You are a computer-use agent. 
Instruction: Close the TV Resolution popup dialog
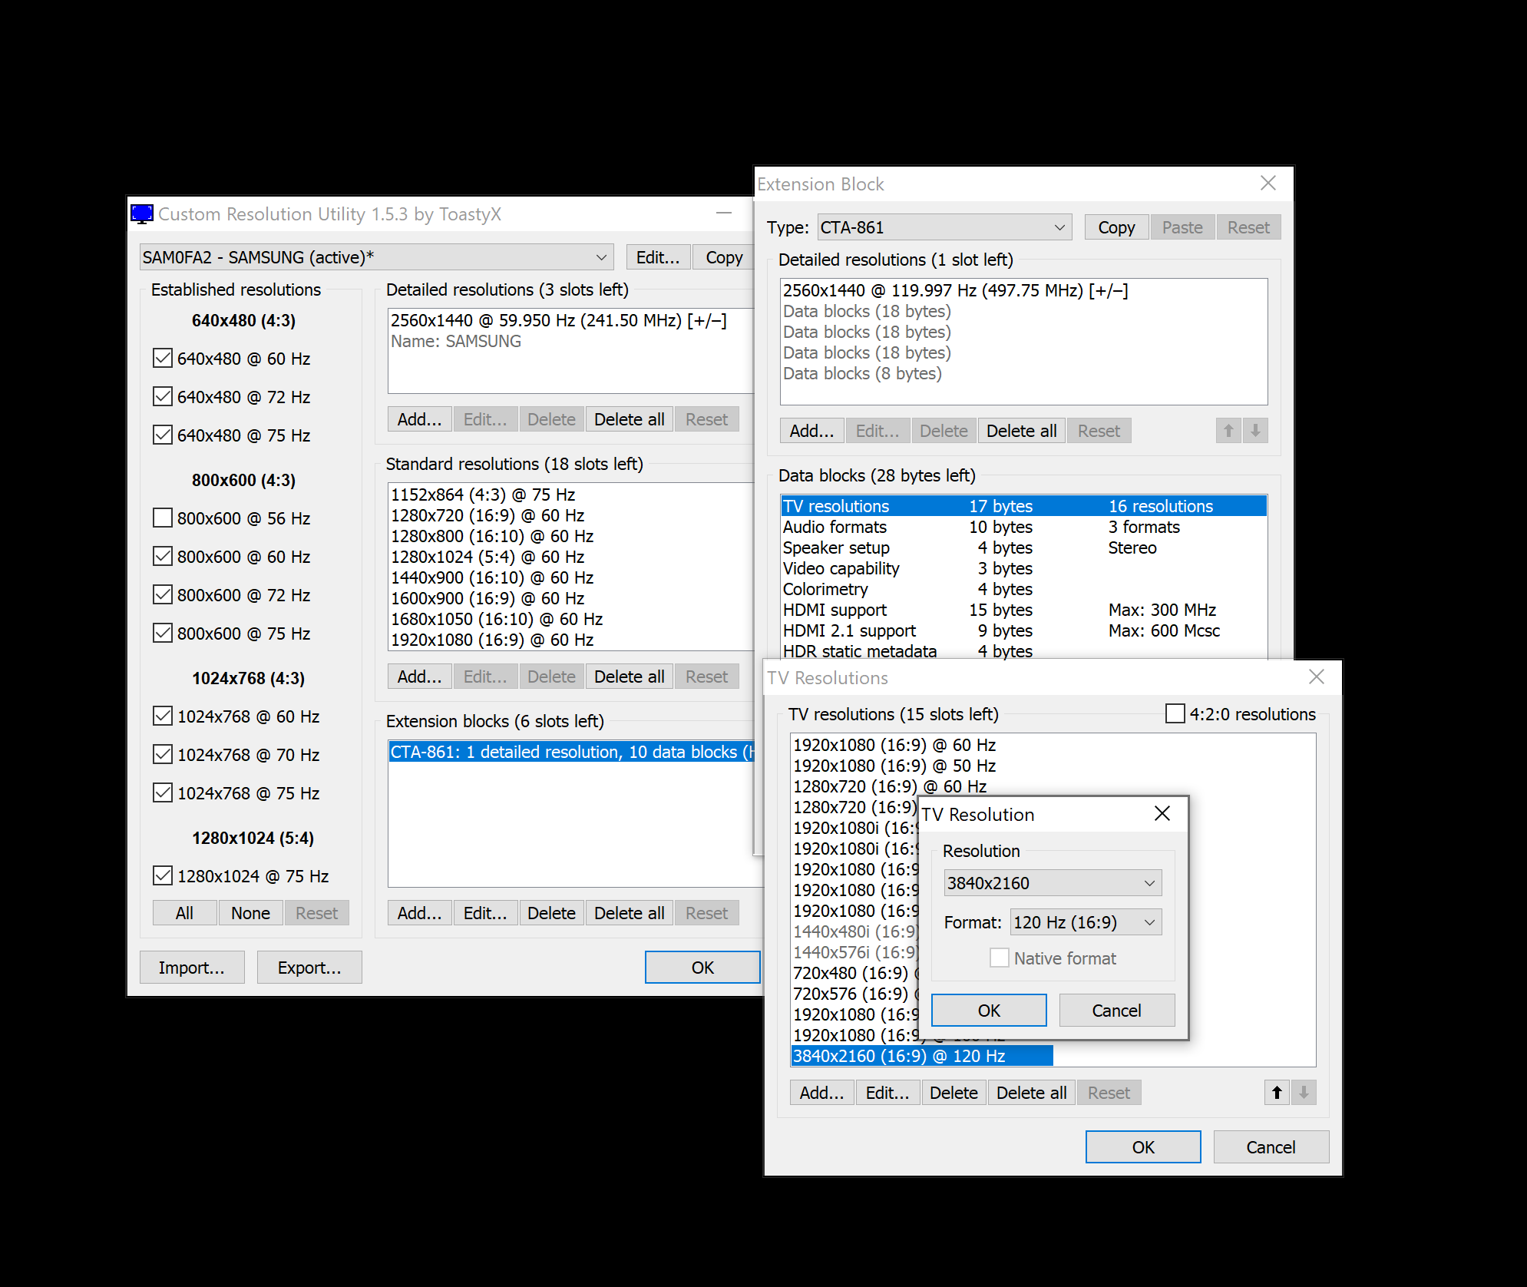pyautogui.click(x=1162, y=814)
